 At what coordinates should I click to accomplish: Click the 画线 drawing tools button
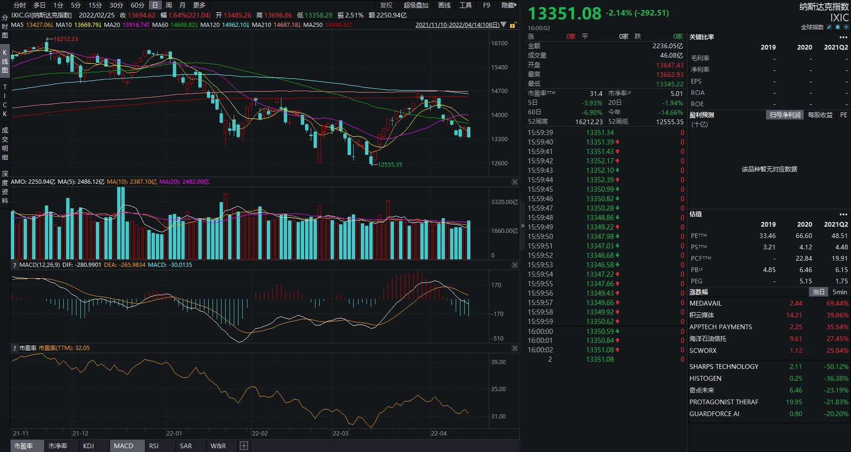[x=444, y=5]
